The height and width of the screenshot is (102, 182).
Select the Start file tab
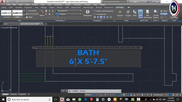pyautogui.click(x=6, y=24)
